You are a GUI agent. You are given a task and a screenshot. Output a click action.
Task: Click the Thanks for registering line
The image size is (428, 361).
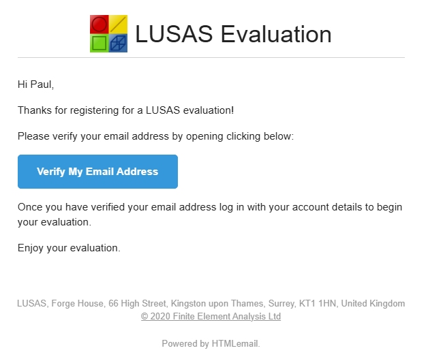126,110
